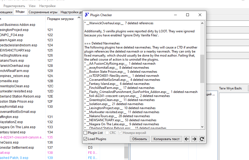Image resolution: width=249 pixels, height=160 pixels.
Task: Open the View menu
Action: (32, 6)
